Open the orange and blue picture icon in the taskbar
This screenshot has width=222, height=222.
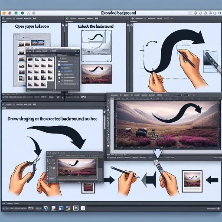[68, 208]
